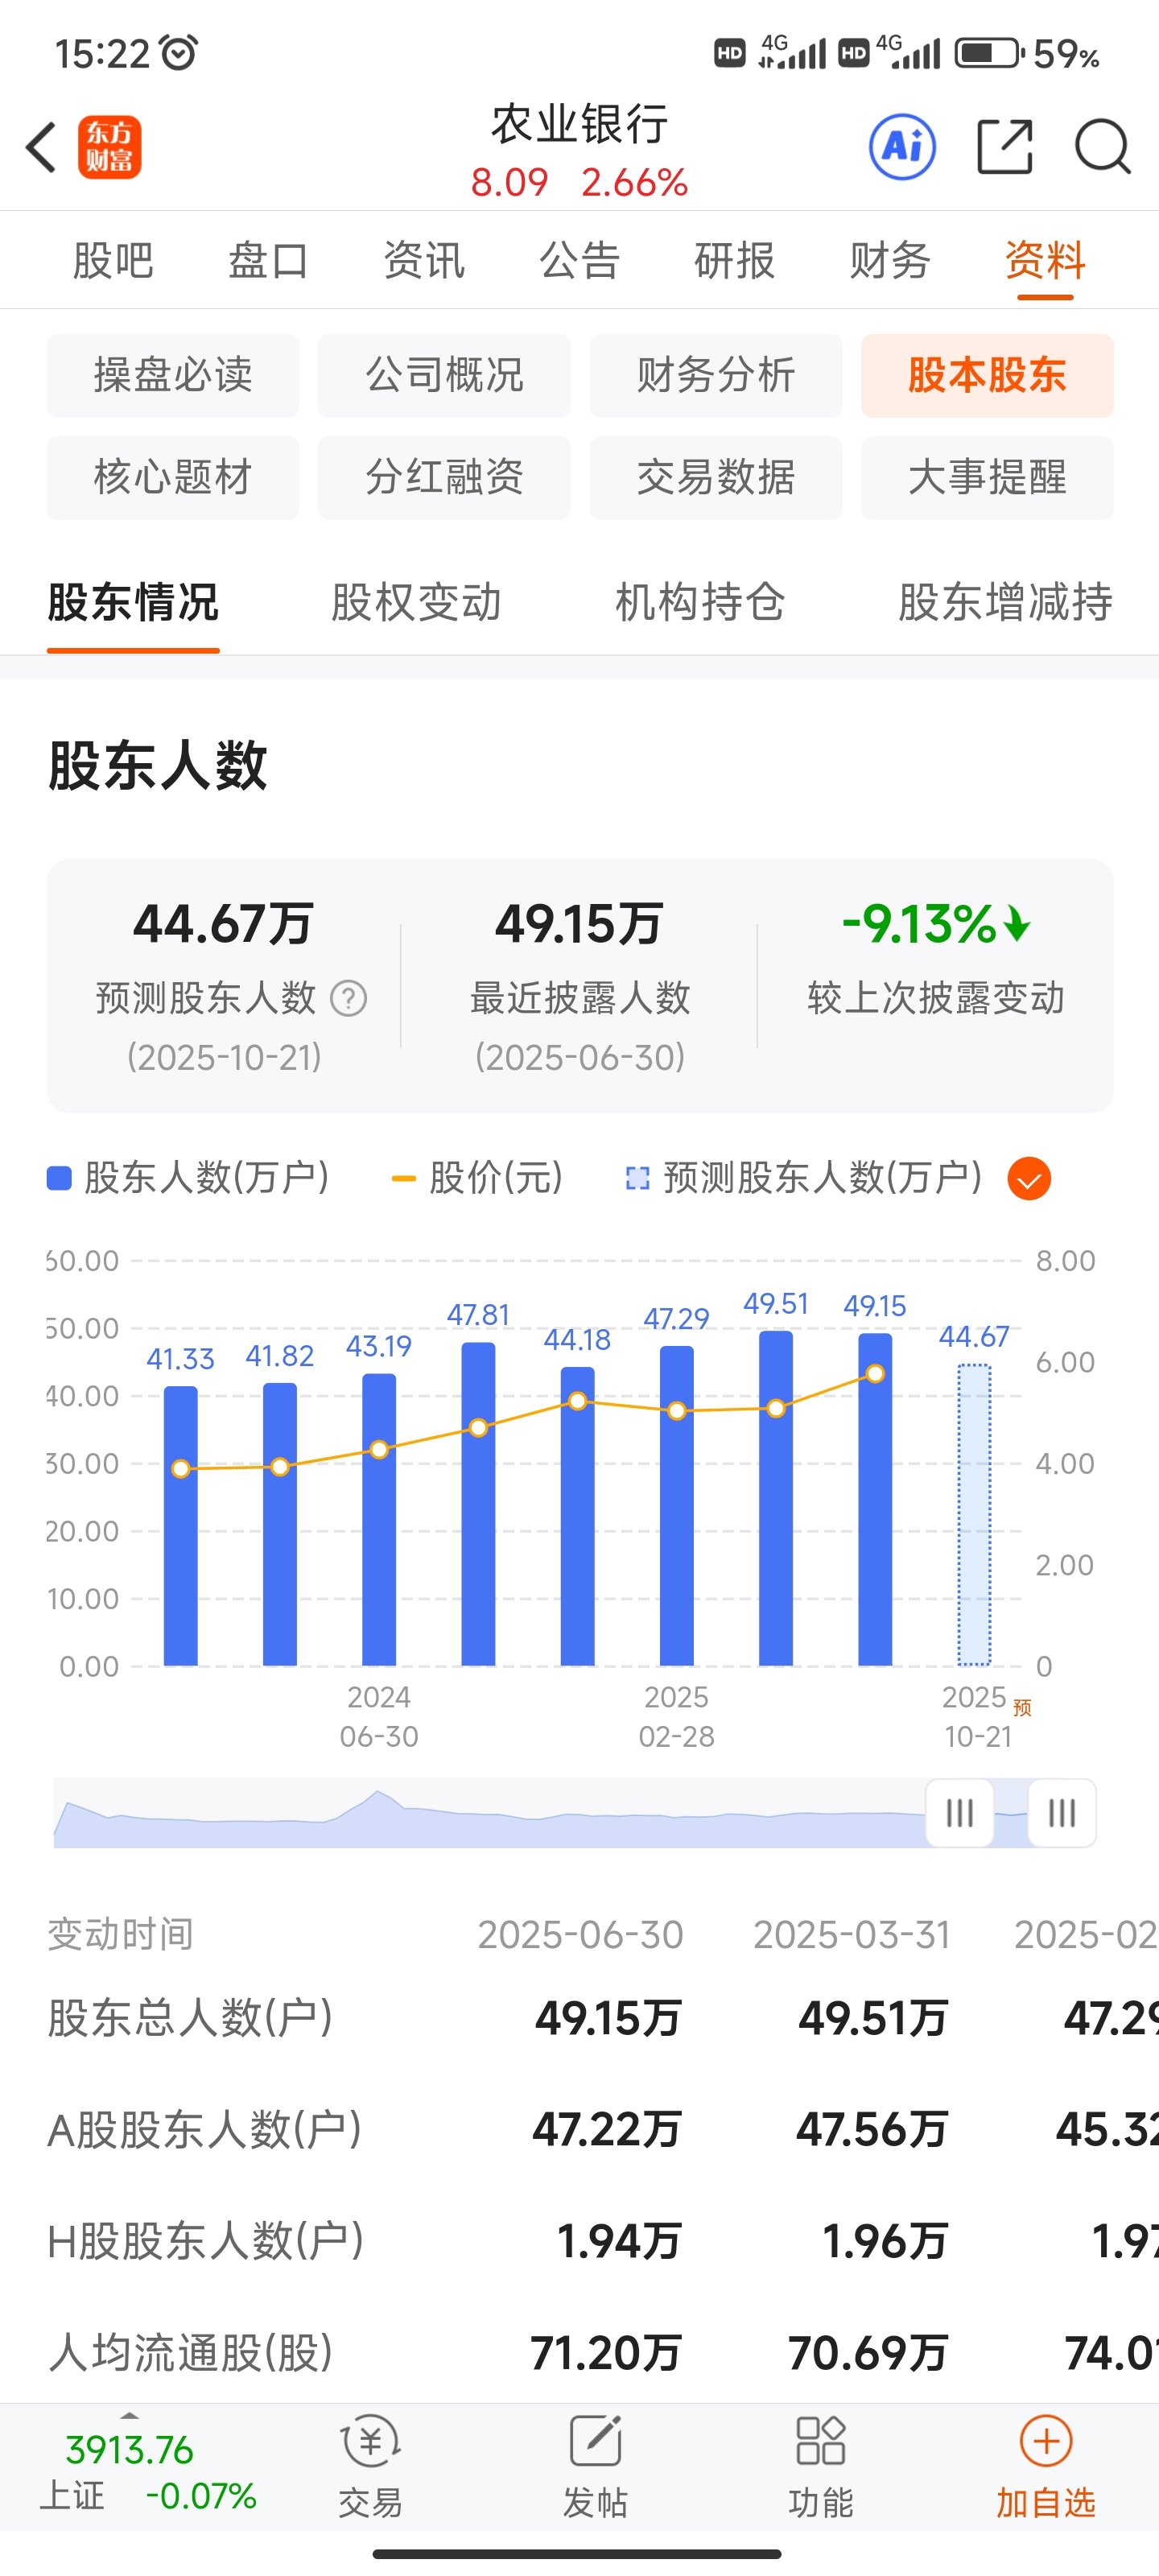Switch to the 盘口 tab
The image size is (1159, 2576).
[268, 261]
